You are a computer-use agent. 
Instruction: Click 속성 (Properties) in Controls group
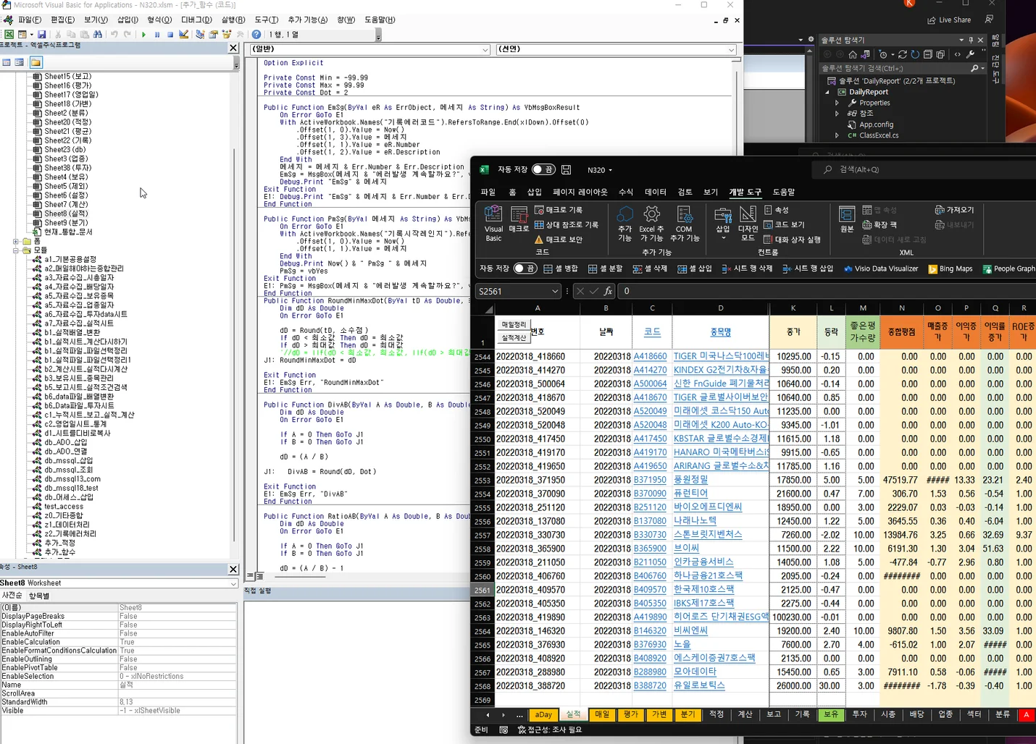777,210
